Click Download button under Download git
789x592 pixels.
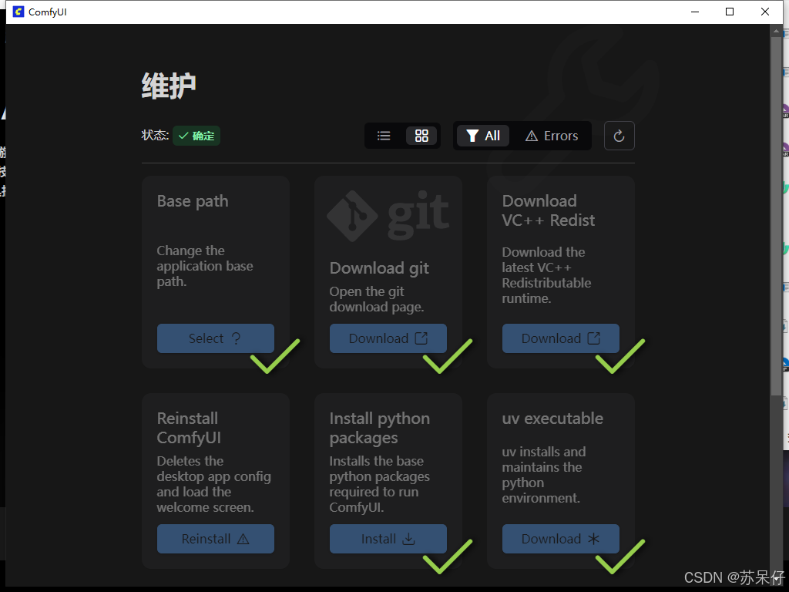coord(388,338)
